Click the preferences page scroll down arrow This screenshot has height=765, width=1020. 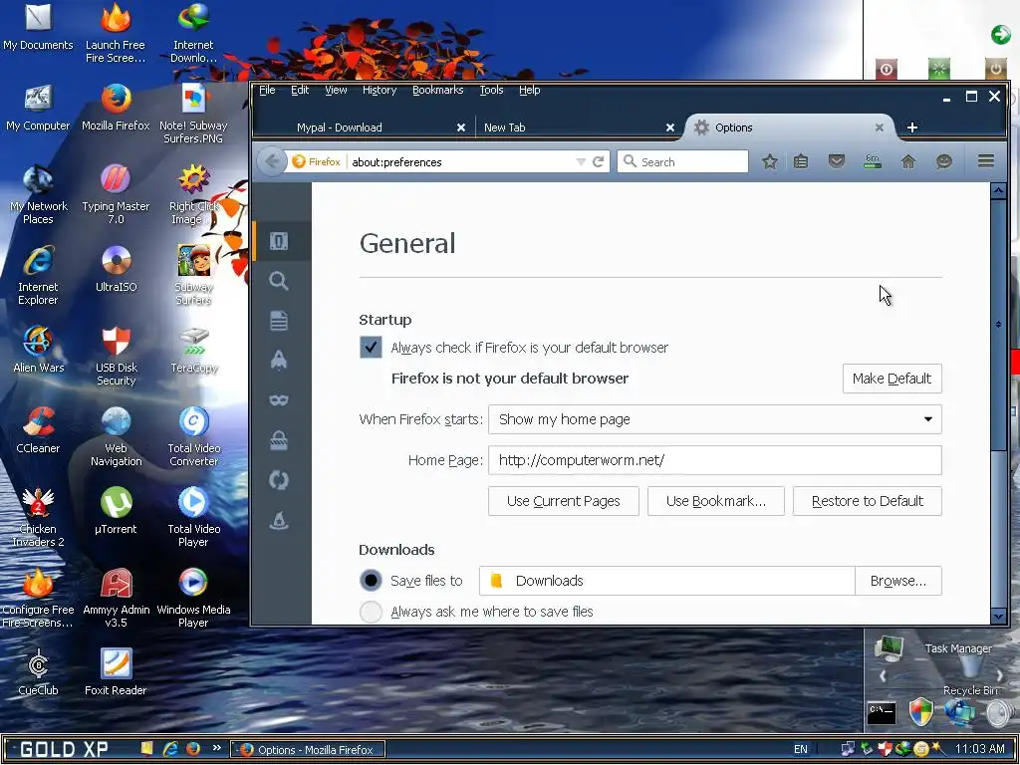(x=998, y=616)
